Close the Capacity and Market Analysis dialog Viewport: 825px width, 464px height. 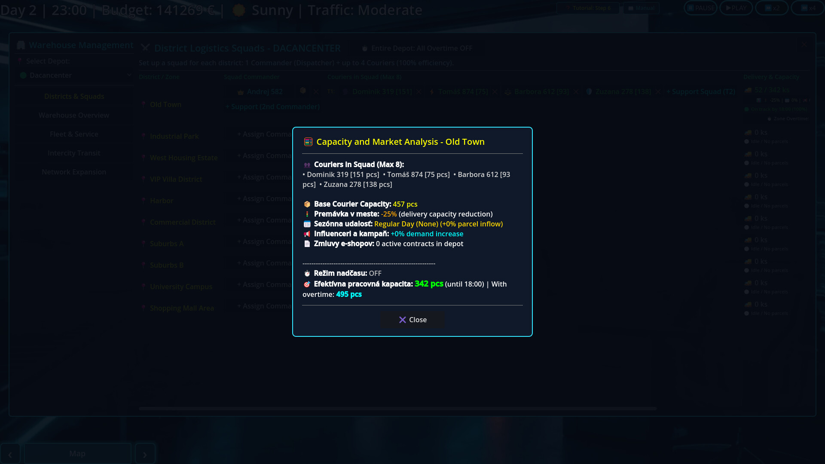coord(412,320)
